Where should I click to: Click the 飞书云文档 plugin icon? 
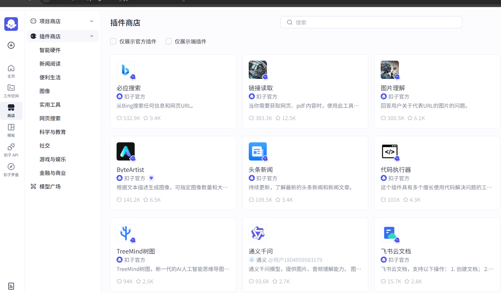click(390, 233)
